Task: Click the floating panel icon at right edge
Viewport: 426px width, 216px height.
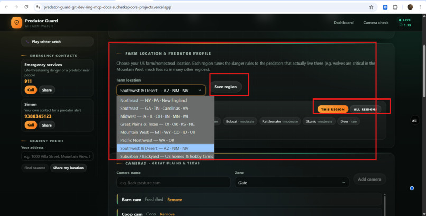Action: [414, 120]
